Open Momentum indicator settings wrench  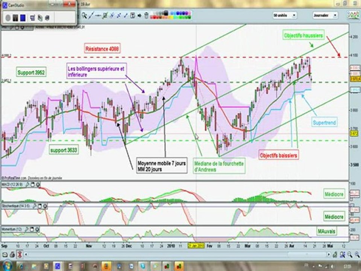[27, 229]
